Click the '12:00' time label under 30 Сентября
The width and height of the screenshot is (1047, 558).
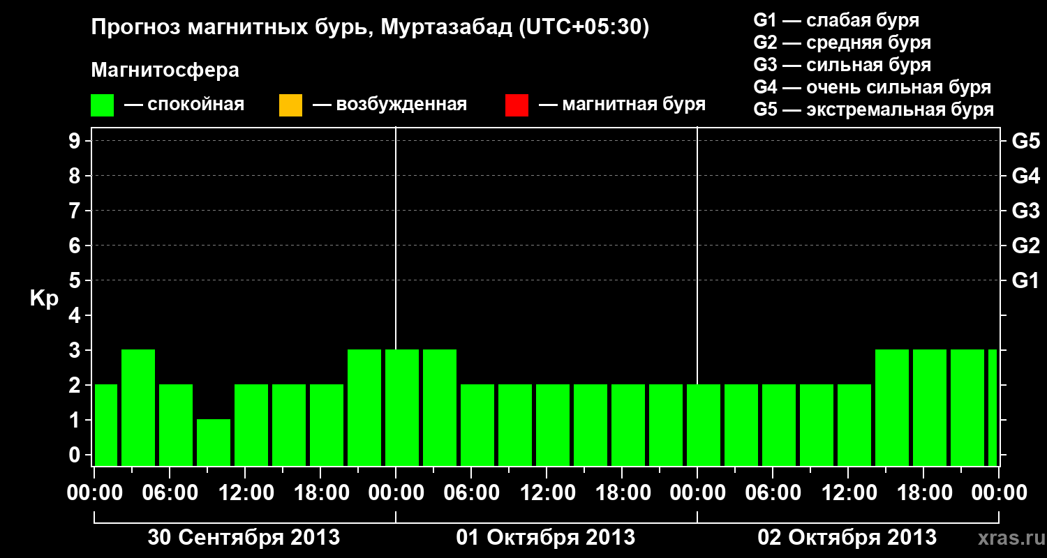(x=245, y=493)
